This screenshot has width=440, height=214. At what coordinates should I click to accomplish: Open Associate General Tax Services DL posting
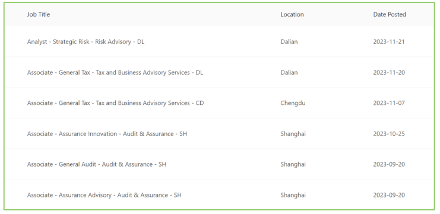pos(115,72)
